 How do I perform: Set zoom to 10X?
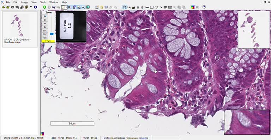click(x=45, y=31)
